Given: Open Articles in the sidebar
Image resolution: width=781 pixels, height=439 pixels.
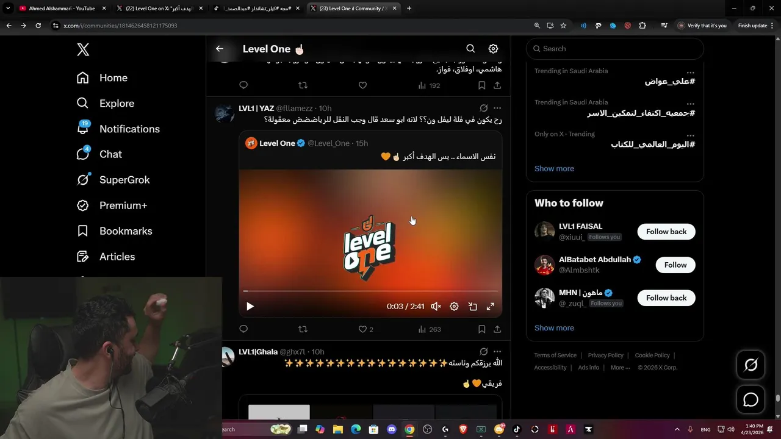Looking at the screenshot, I should 106,257.
